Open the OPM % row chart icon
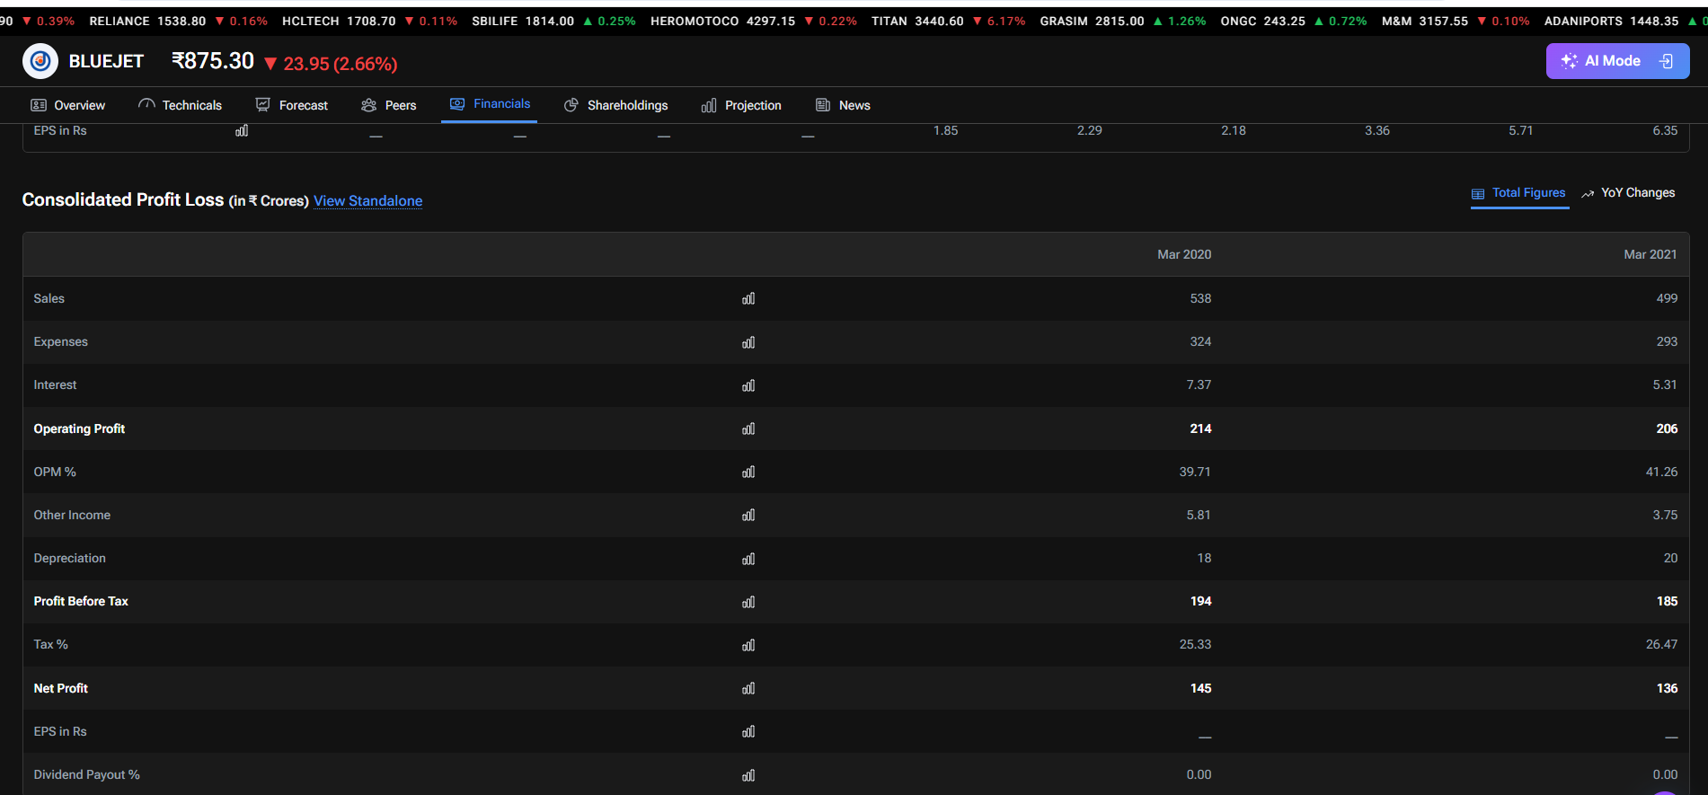The height and width of the screenshot is (795, 1708). [x=748, y=472]
